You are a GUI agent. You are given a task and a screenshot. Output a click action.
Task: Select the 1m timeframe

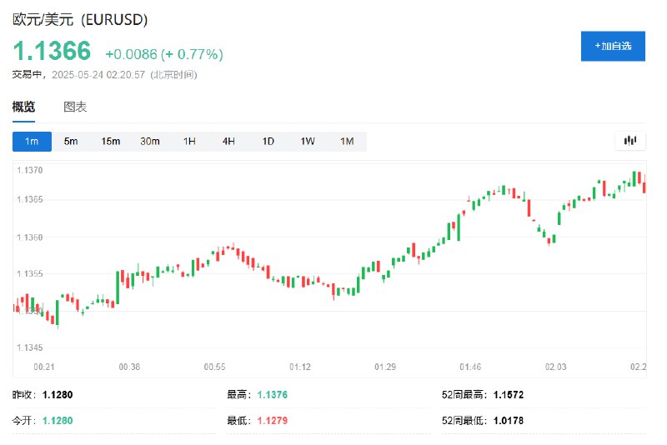tap(32, 141)
